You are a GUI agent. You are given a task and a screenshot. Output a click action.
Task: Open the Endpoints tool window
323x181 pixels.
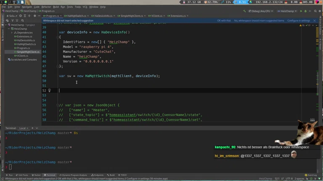(x=98, y=175)
